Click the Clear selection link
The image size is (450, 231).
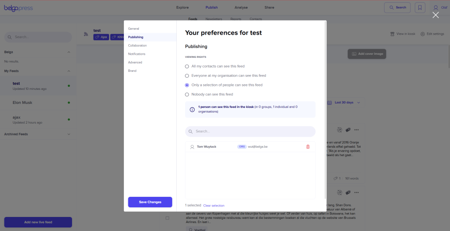[x=214, y=206]
